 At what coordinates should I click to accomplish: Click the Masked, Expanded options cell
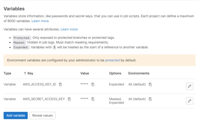tap(116, 101)
